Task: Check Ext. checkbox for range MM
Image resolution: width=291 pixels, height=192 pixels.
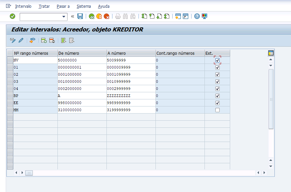Action: (x=217, y=110)
